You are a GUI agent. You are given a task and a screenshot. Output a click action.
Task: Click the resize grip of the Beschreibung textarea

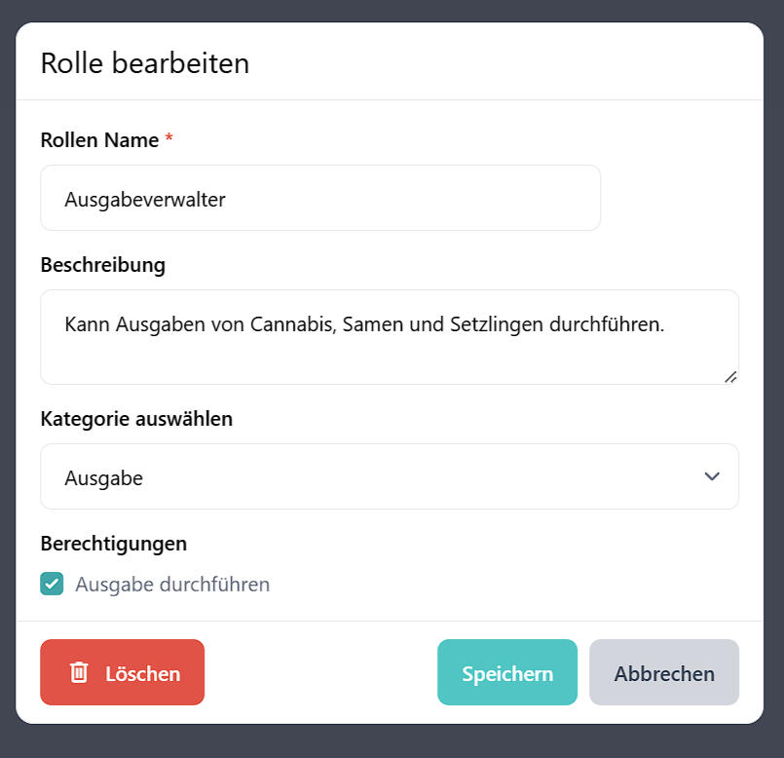coord(729,376)
